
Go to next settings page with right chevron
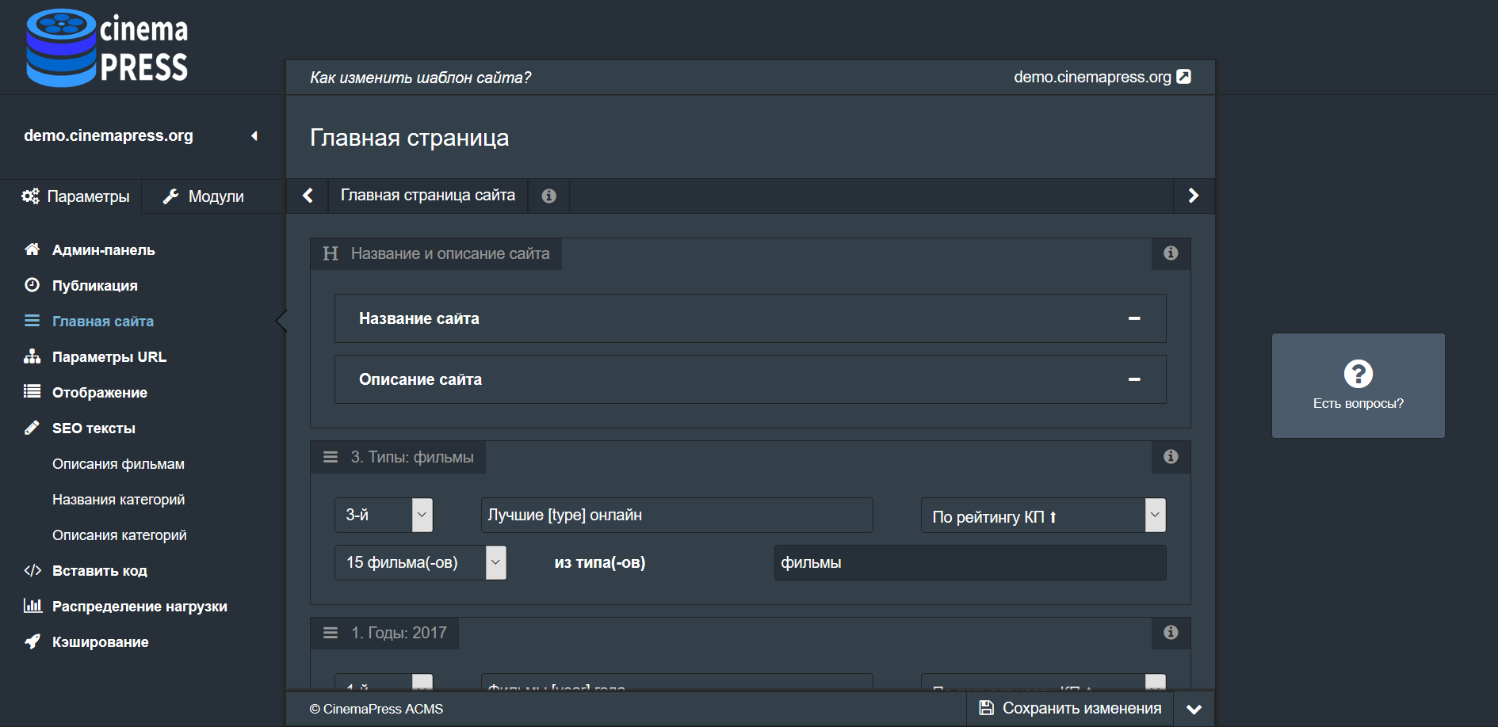click(x=1193, y=196)
